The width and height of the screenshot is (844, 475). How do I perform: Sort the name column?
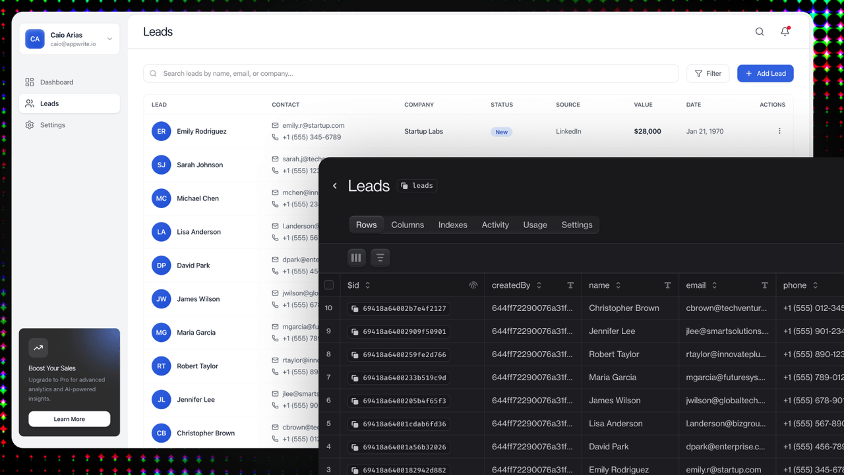point(618,285)
